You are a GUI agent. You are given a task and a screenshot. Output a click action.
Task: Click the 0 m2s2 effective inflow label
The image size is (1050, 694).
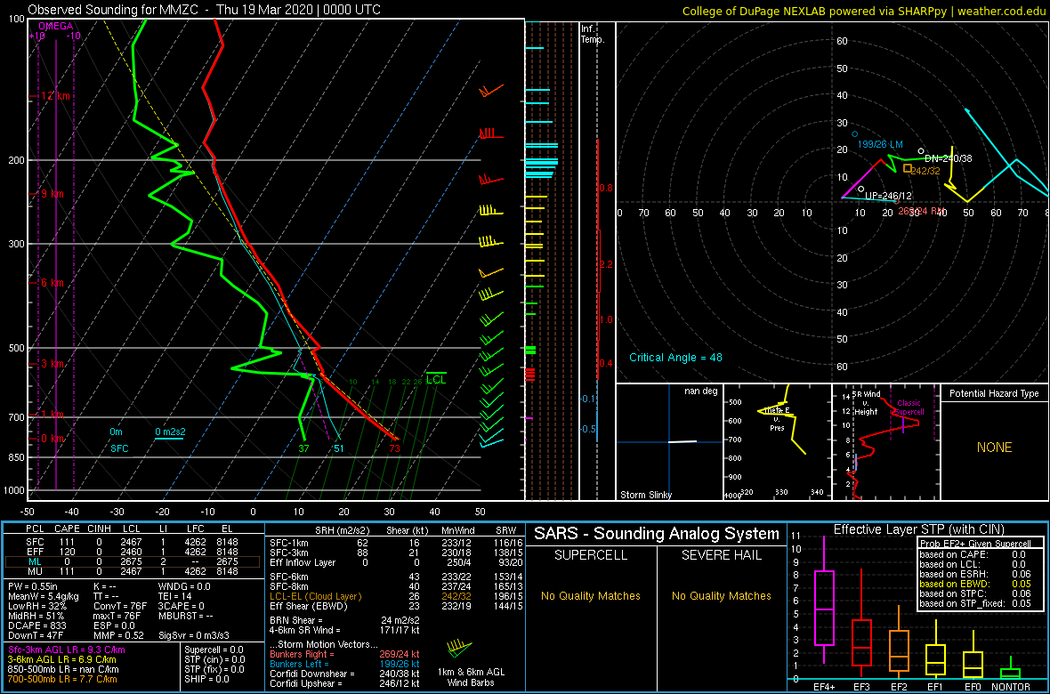click(x=169, y=432)
